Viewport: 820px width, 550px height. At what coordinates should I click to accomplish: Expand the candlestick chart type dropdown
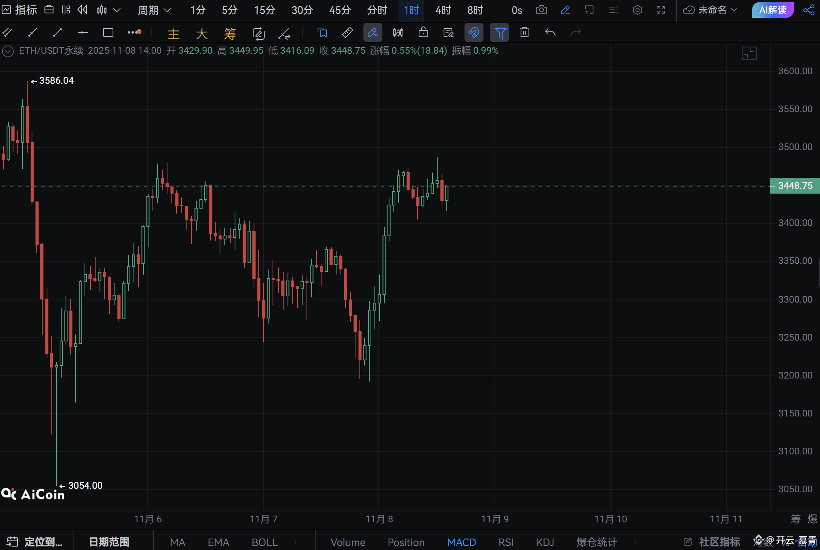tap(117, 10)
